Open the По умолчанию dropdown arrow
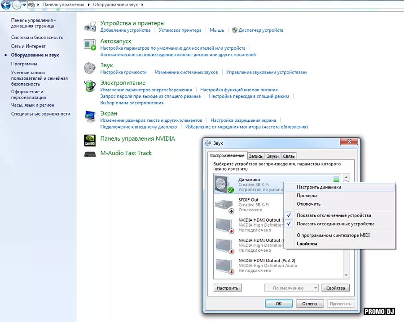 316,288
